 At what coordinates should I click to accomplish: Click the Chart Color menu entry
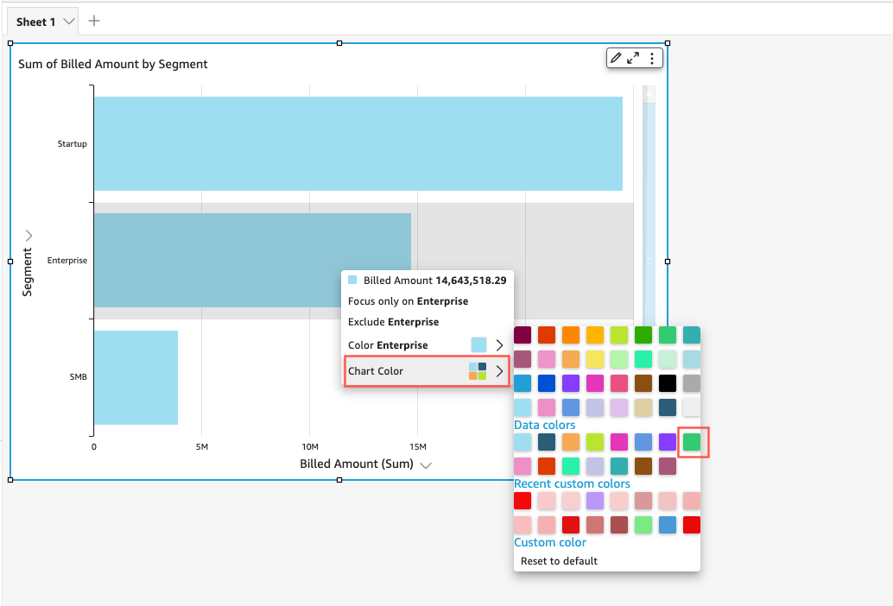pos(376,371)
